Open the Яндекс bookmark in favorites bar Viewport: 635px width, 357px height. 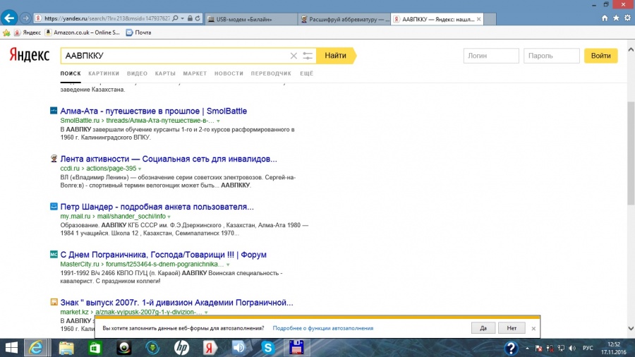point(27,32)
